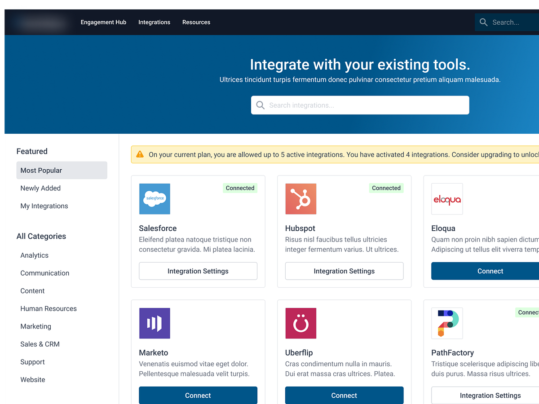539x404 pixels.
Task: Click the warning triangle in the plan notice
Action: click(140, 154)
